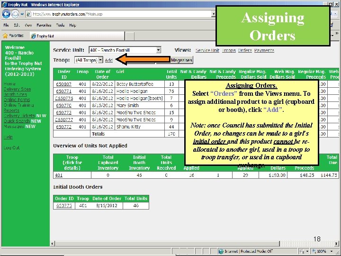This screenshot has height=256, width=341.
Task: Click the address bar URL field
Action: (118, 14)
